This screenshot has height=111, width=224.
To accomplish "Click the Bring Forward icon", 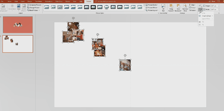I will click(171, 6).
